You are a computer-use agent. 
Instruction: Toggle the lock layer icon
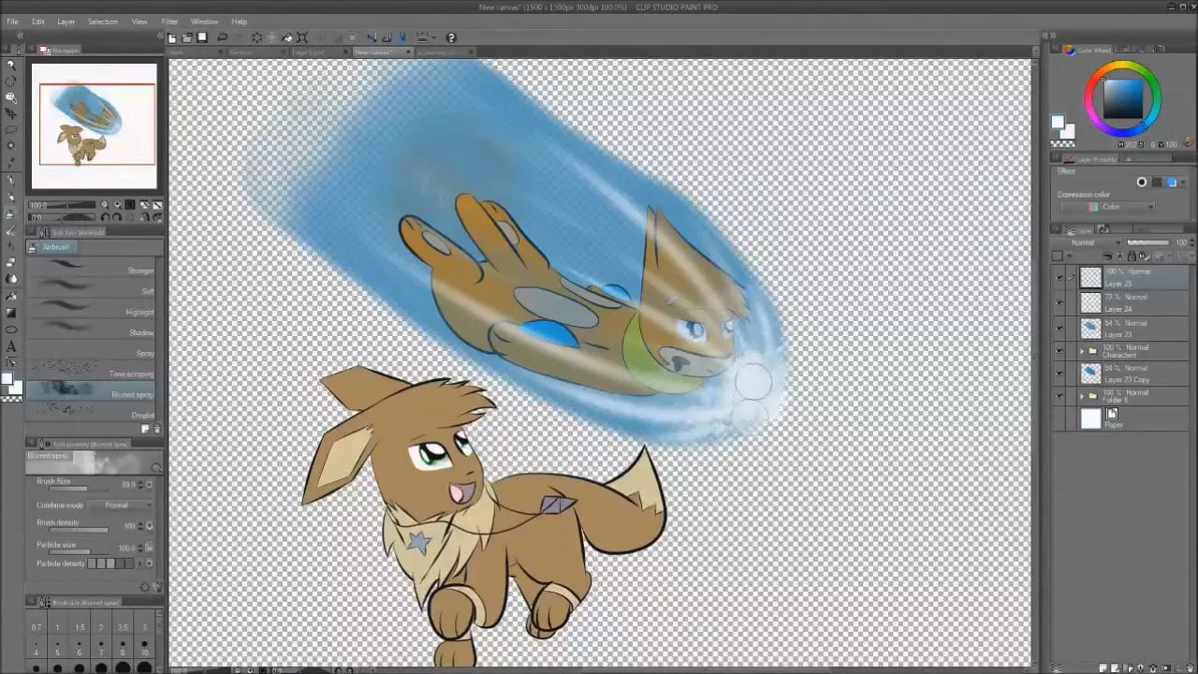pyautogui.click(x=1132, y=256)
